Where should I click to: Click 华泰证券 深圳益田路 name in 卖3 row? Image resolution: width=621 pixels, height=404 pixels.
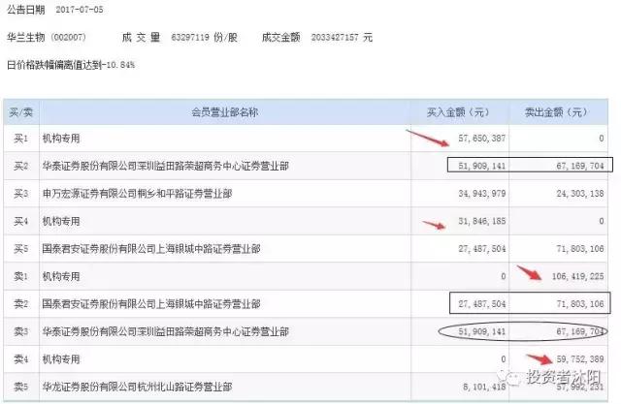click(166, 331)
